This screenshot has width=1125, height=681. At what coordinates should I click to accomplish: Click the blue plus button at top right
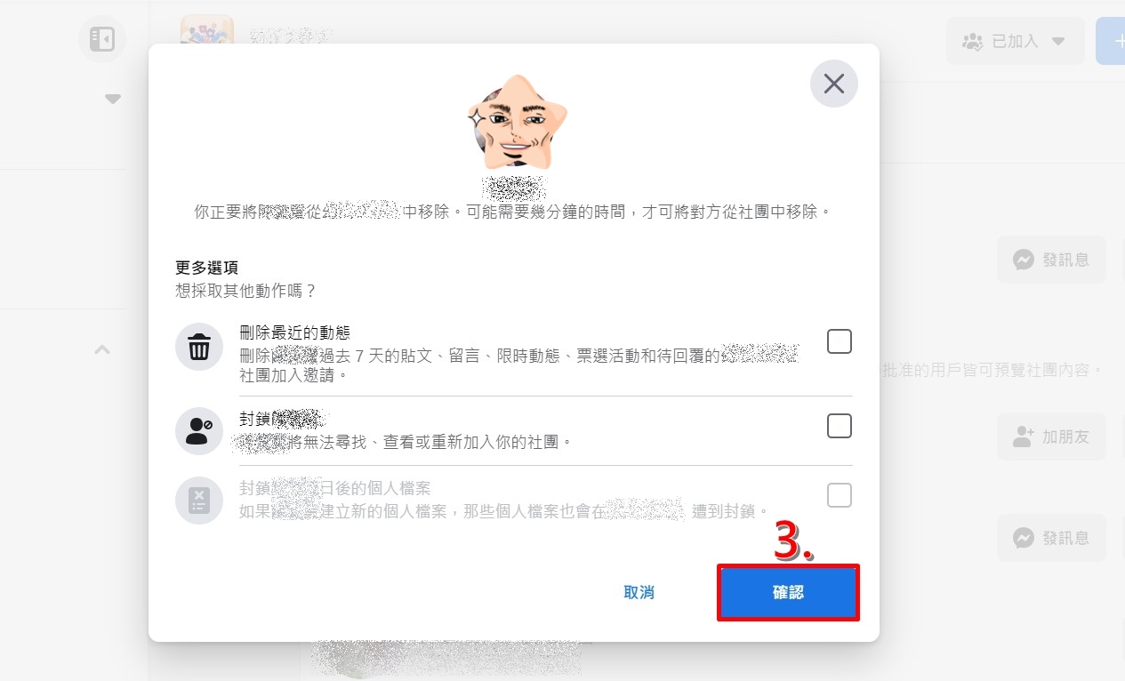tap(1111, 41)
